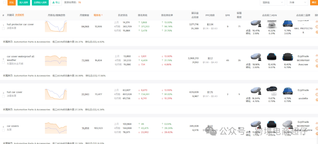
Task: Open first ASIN image for car cover waterproof all weather
Action: [x=256, y=57]
